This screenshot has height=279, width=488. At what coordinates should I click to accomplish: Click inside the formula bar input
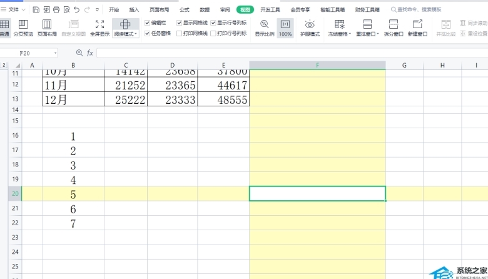pyautogui.click(x=292, y=53)
